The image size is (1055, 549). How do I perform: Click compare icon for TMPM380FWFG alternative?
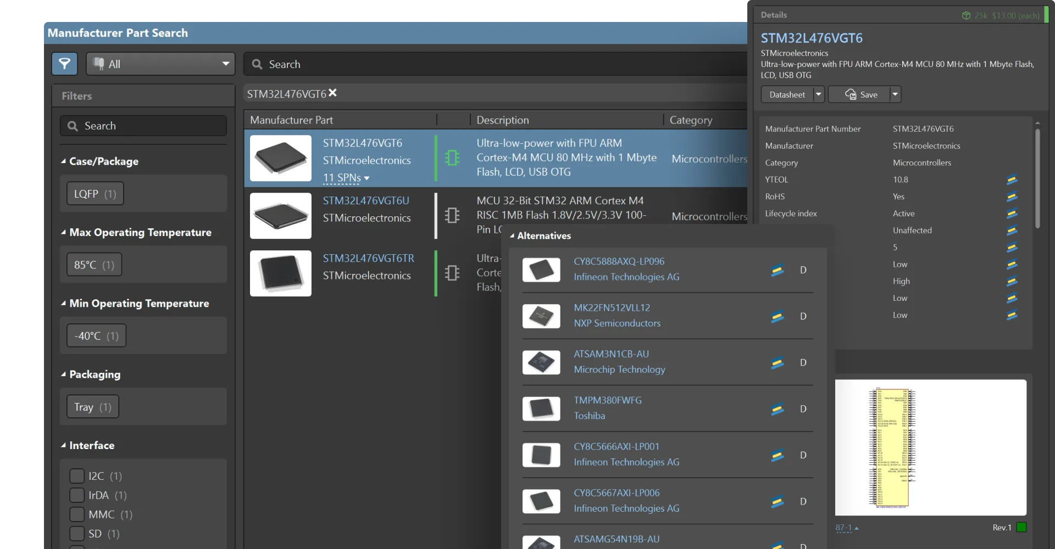[777, 410]
